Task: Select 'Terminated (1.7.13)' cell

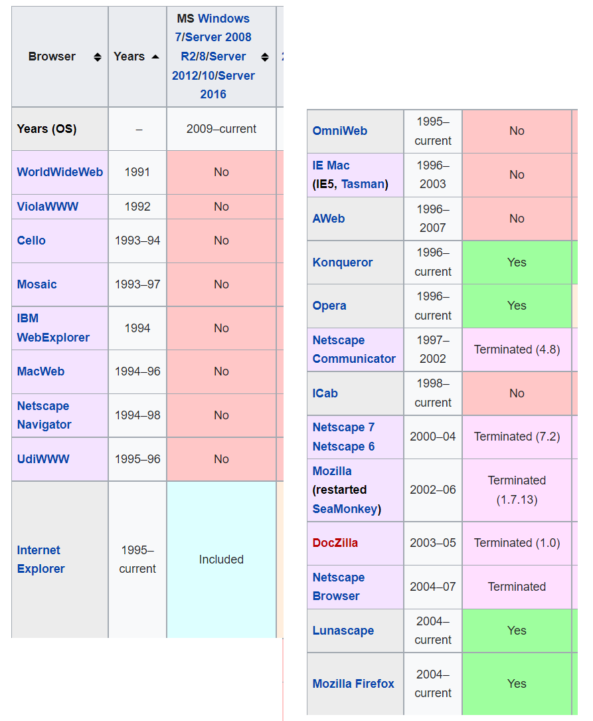Action: pyautogui.click(x=517, y=490)
